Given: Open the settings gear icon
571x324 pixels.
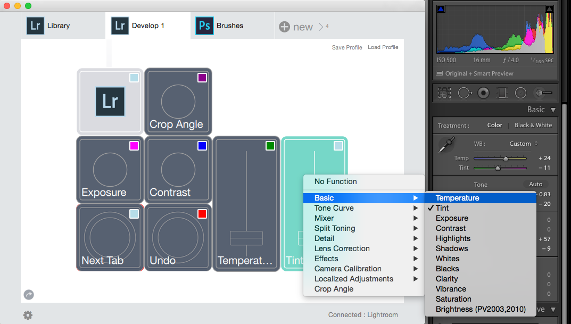Looking at the screenshot, I should pyautogui.click(x=28, y=315).
